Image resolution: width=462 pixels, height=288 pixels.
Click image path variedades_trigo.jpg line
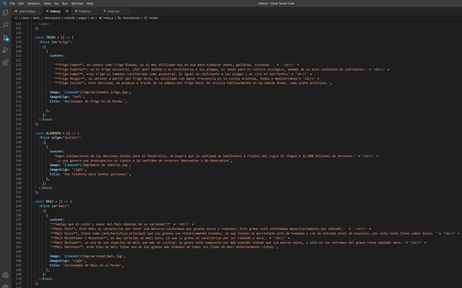tap(90, 92)
